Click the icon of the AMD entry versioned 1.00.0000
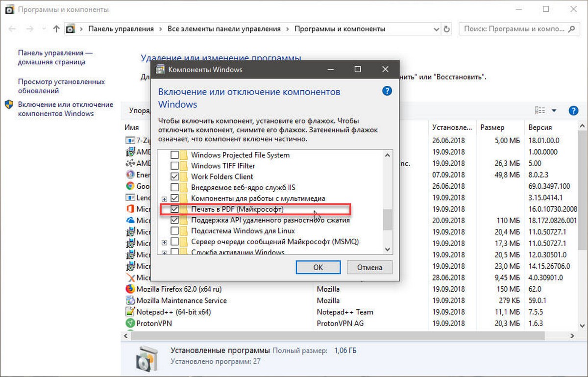Viewport: 588px width, 377px height. click(130, 151)
